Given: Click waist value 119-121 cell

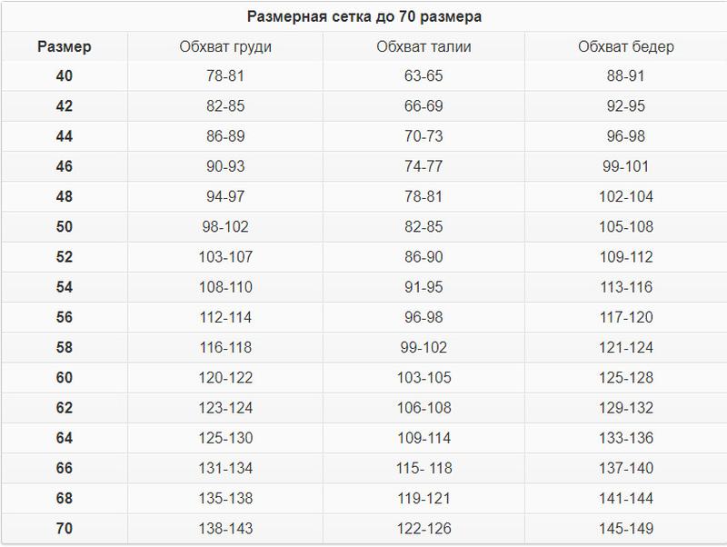Looking at the screenshot, I should click(423, 499).
